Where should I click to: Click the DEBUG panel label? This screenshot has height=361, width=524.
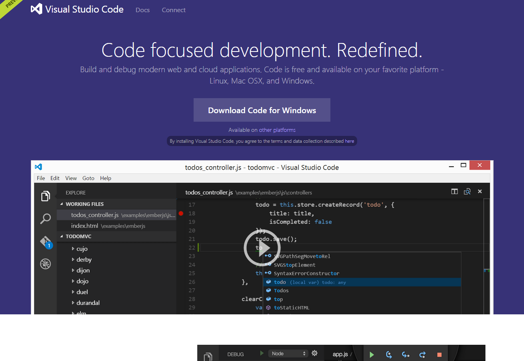pos(235,354)
